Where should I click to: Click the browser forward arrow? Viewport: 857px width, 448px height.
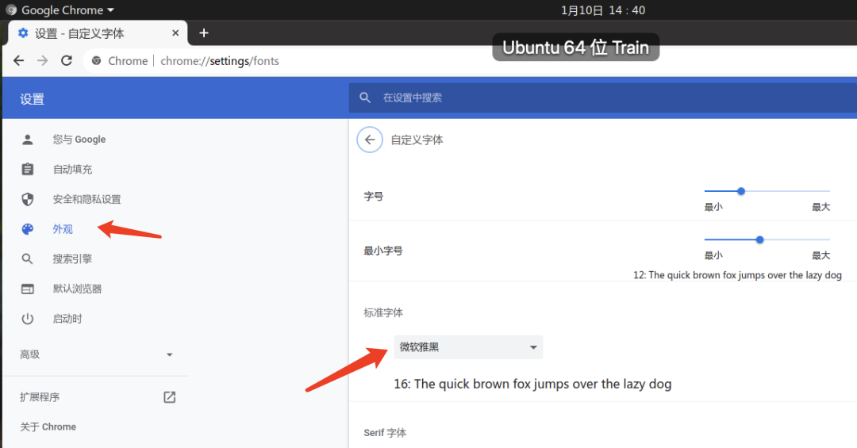tap(43, 60)
